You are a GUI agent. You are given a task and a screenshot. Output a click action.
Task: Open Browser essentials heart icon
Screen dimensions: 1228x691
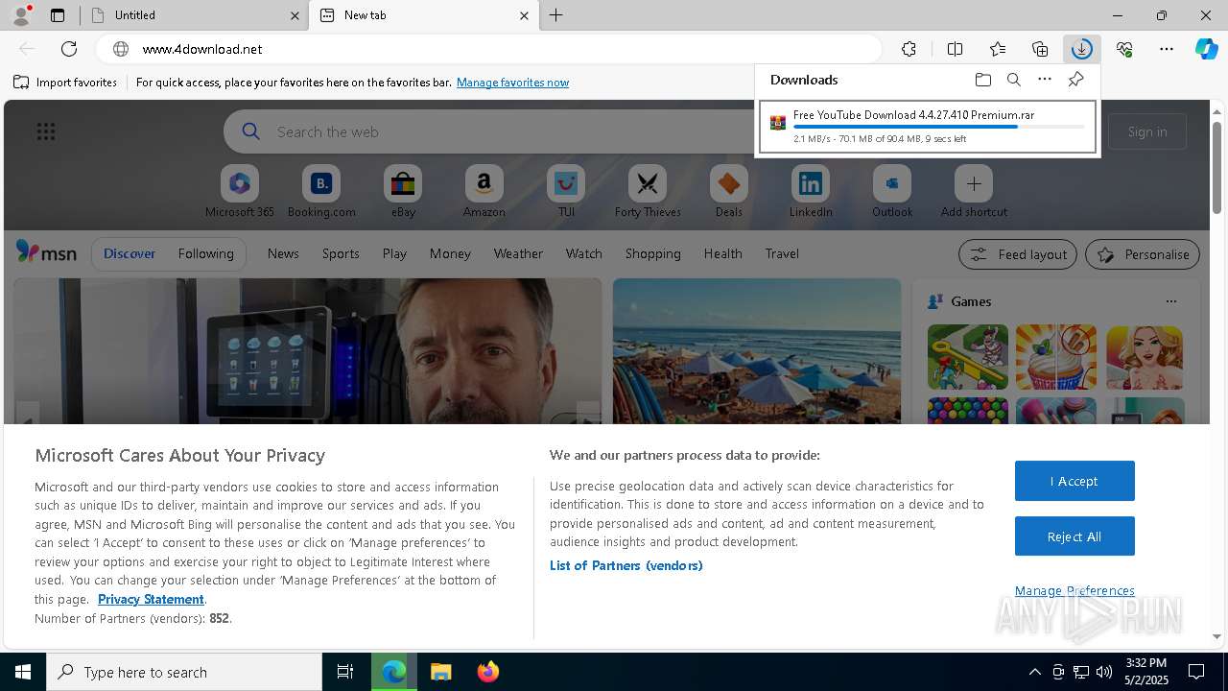tap(1124, 49)
